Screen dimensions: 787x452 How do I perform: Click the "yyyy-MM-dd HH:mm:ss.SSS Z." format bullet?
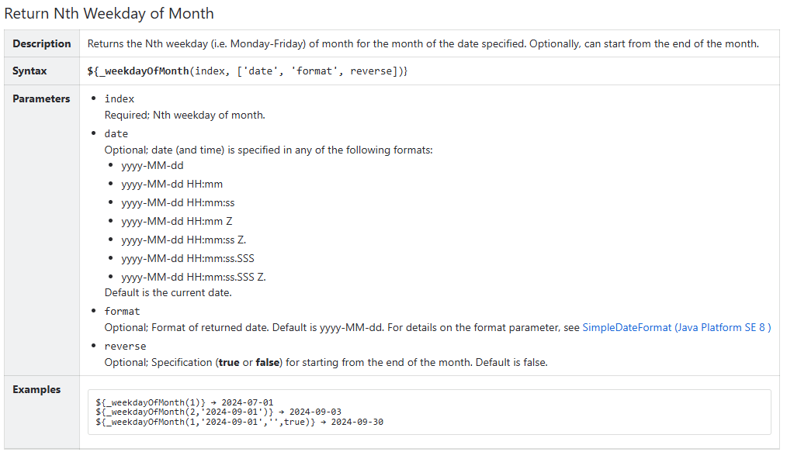194,278
